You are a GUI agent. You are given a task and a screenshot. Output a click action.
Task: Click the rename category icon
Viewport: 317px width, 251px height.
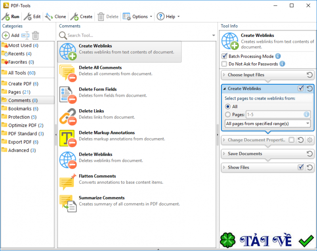pyautogui.click(x=25, y=35)
